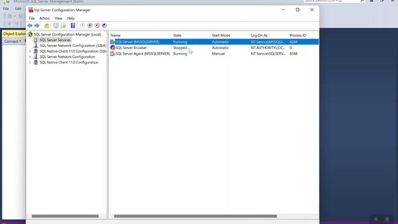Minimize the Sql Server Configuration Manager window

[284, 10]
